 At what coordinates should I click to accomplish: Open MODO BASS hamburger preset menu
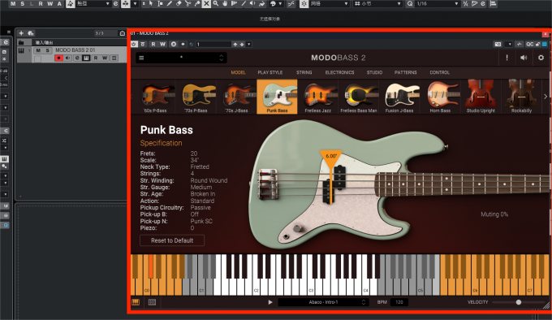tap(141, 58)
